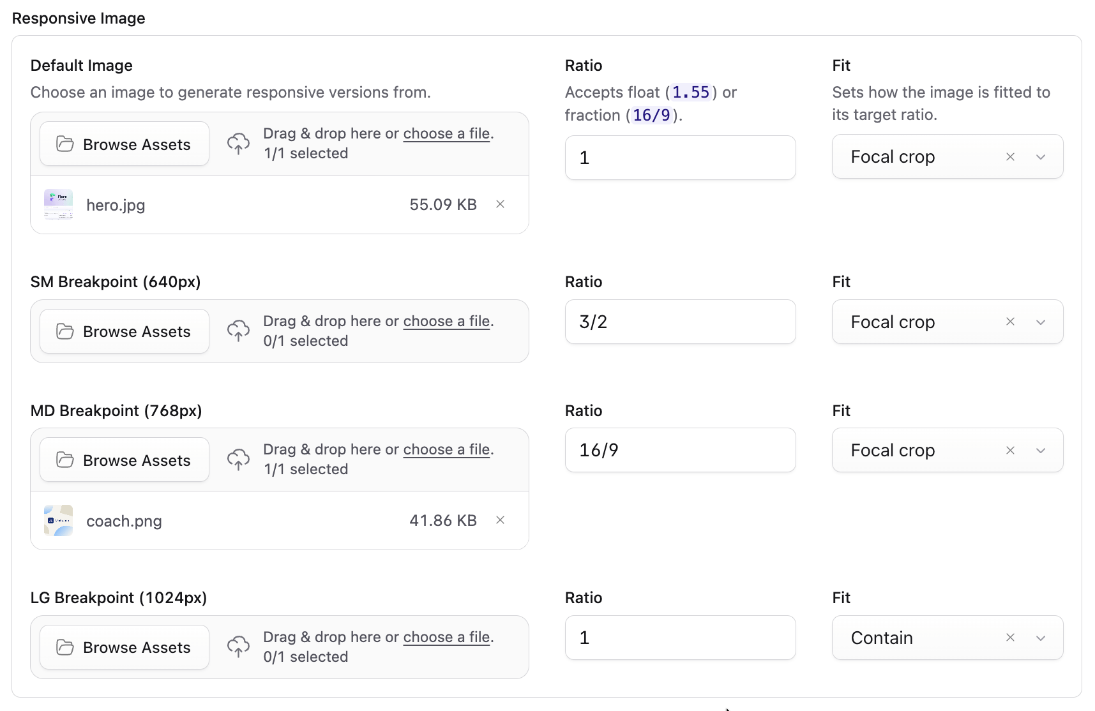The image size is (1095, 711).
Task: Browse Assets for the LG Breakpoint
Action: click(x=125, y=647)
